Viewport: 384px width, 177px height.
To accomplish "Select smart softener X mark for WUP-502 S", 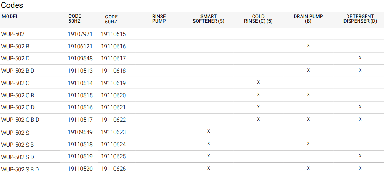I will (x=209, y=131).
